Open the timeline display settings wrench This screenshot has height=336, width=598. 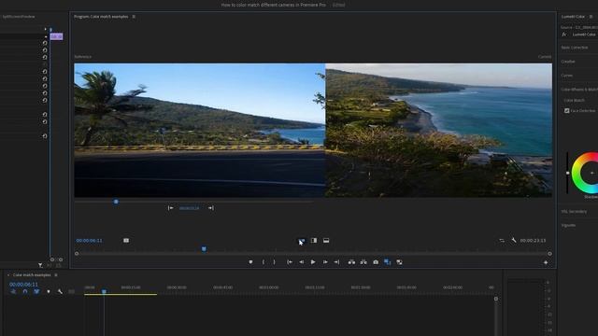pos(60,292)
